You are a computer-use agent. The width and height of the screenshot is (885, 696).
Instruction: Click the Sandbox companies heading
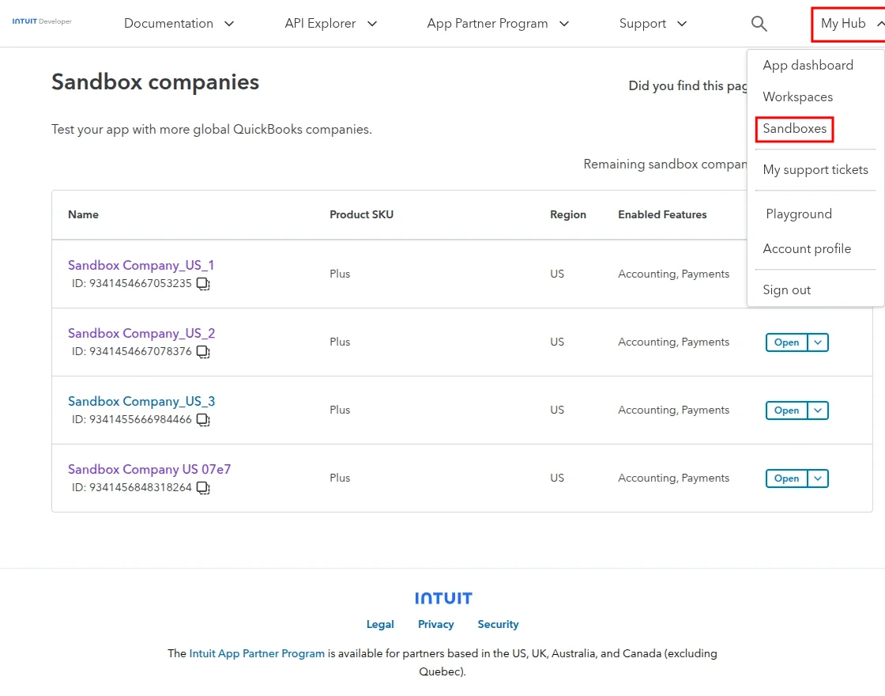[155, 82]
